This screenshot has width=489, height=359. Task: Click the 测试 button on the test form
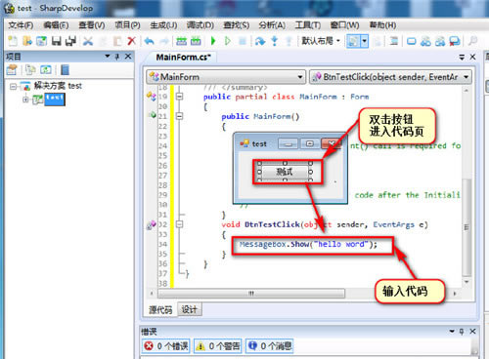coord(285,172)
